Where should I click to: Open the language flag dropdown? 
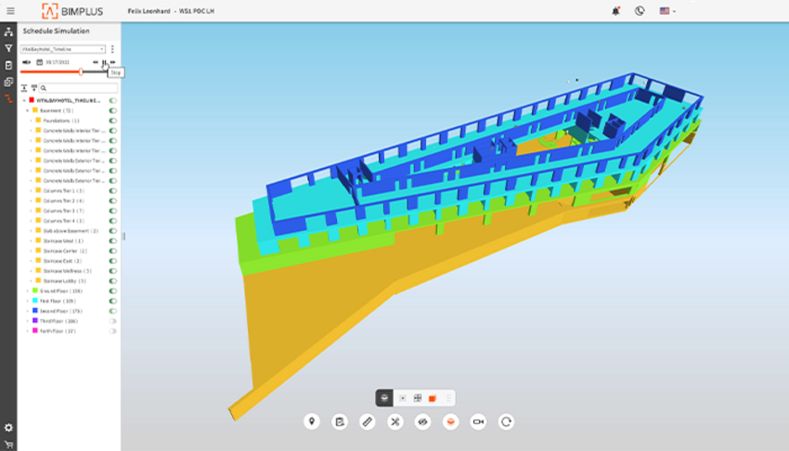tap(666, 11)
